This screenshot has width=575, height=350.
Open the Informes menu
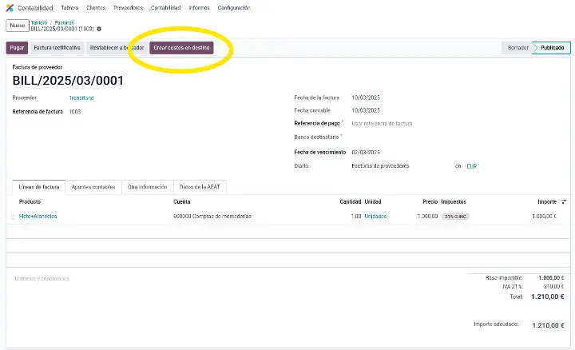point(199,8)
